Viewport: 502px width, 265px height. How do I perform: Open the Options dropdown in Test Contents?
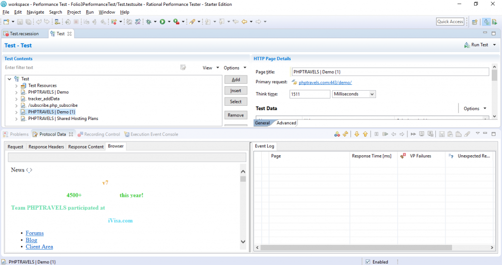[x=235, y=68]
